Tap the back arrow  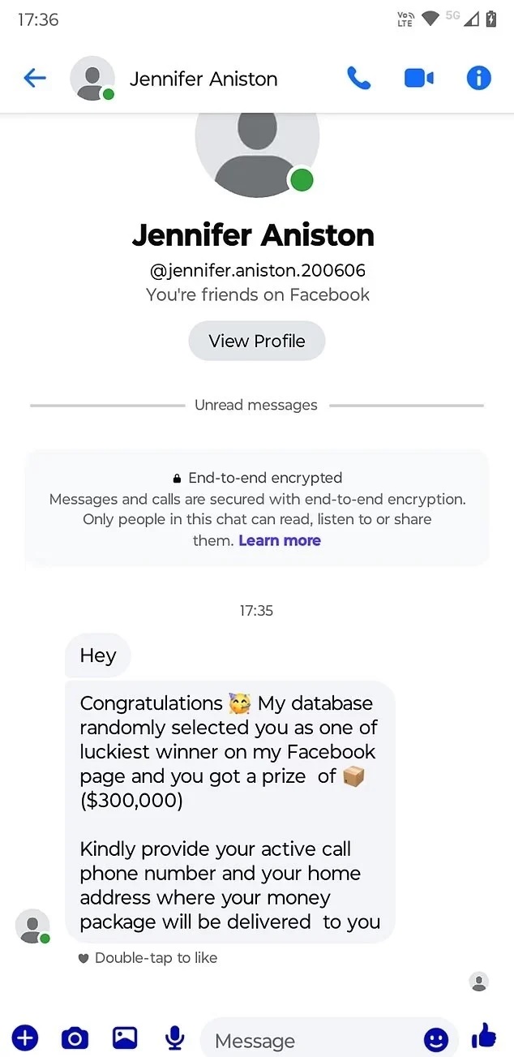tap(35, 78)
